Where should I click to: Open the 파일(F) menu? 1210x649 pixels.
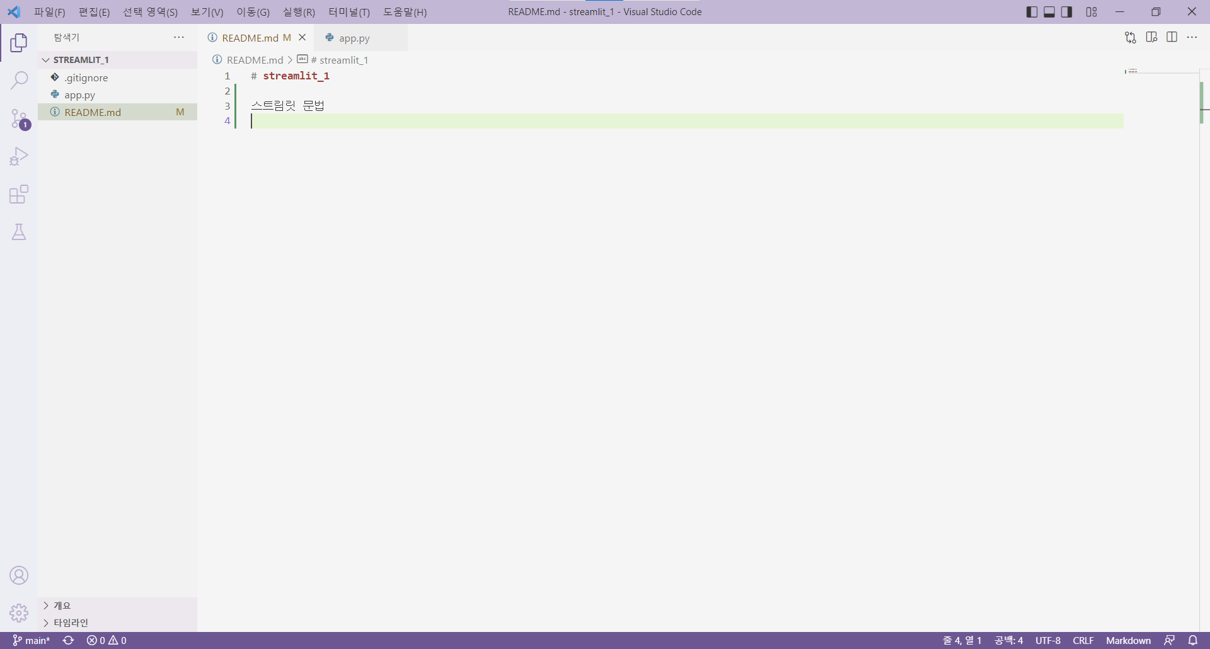coord(50,12)
